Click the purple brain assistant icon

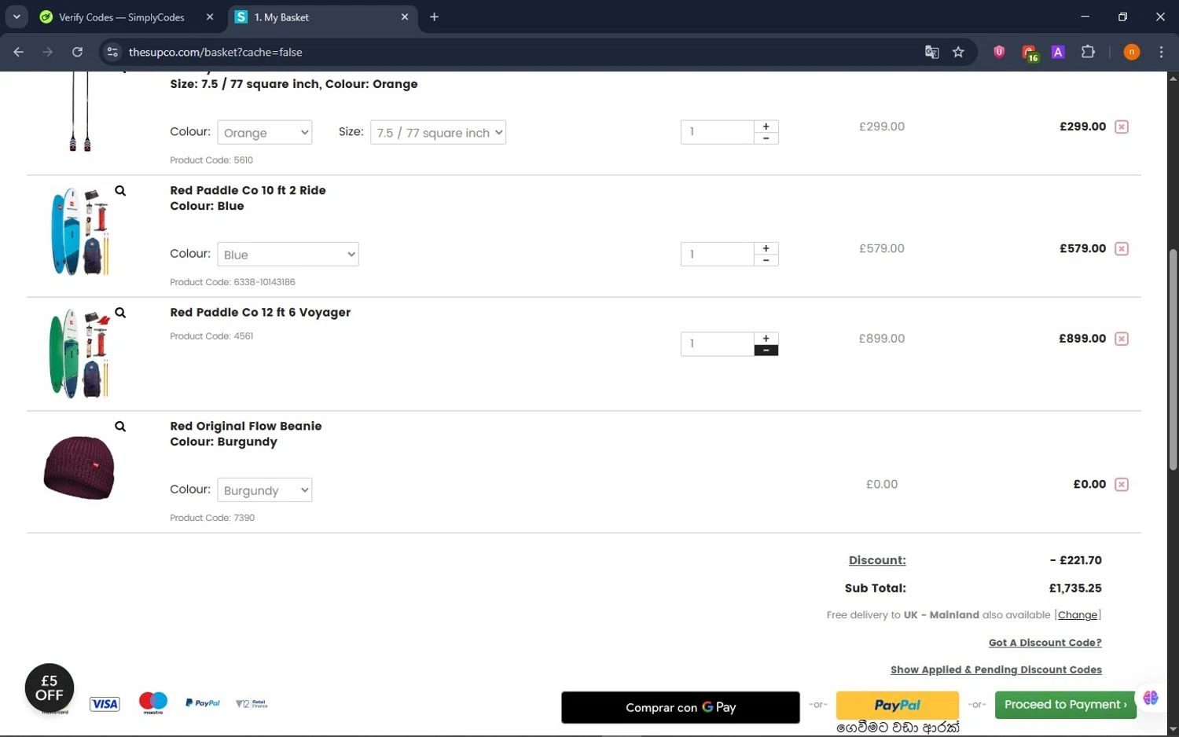(x=1151, y=698)
